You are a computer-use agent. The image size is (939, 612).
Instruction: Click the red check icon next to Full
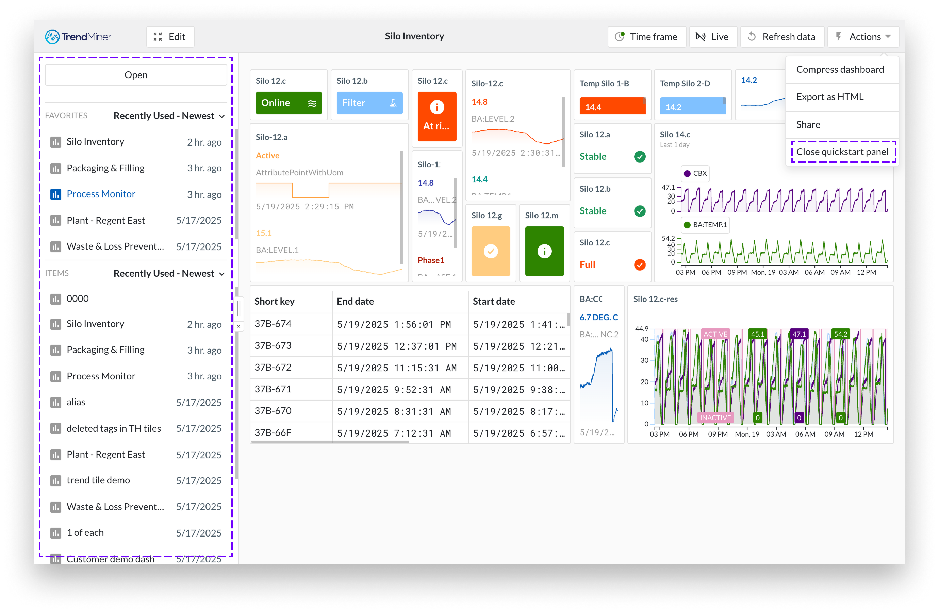coord(640,265)
